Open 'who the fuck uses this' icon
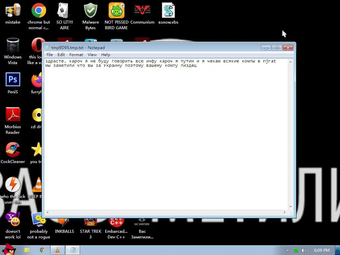Viewport: 340px width, 255px height. 13,191
